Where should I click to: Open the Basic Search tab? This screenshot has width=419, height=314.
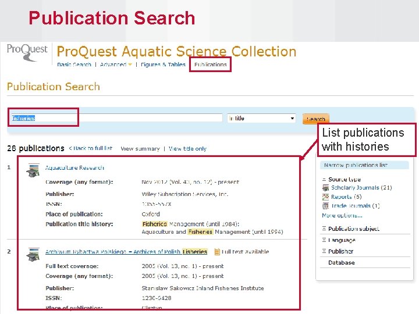point(74,65)
